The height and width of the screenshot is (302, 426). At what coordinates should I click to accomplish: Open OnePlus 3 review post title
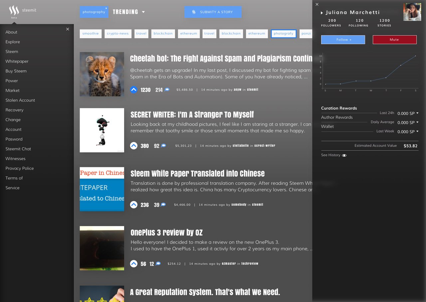[166, 233]
